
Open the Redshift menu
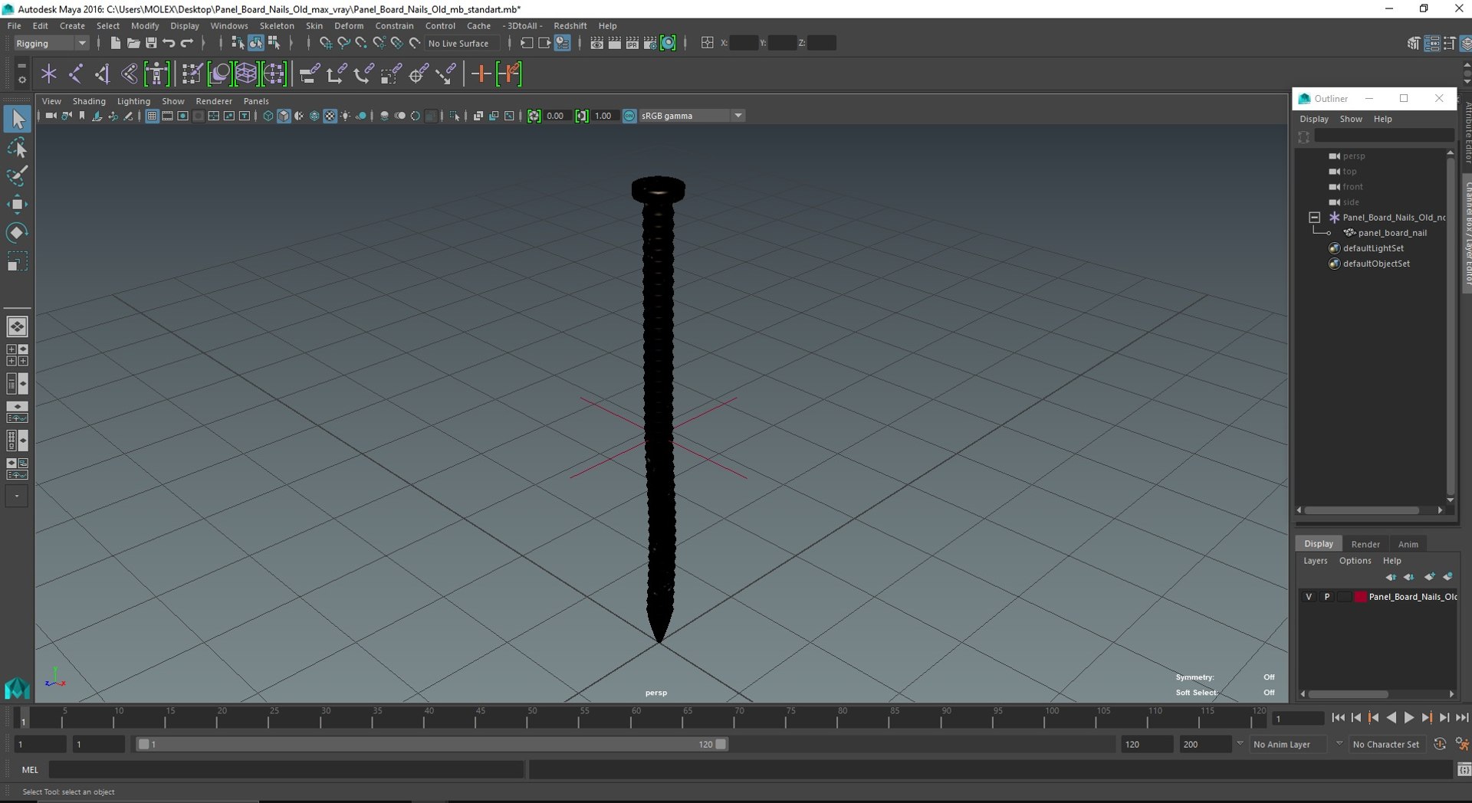[570, 26]
